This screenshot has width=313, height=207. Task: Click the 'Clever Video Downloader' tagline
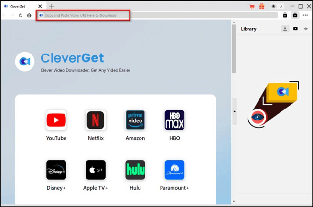click(85, 70)
